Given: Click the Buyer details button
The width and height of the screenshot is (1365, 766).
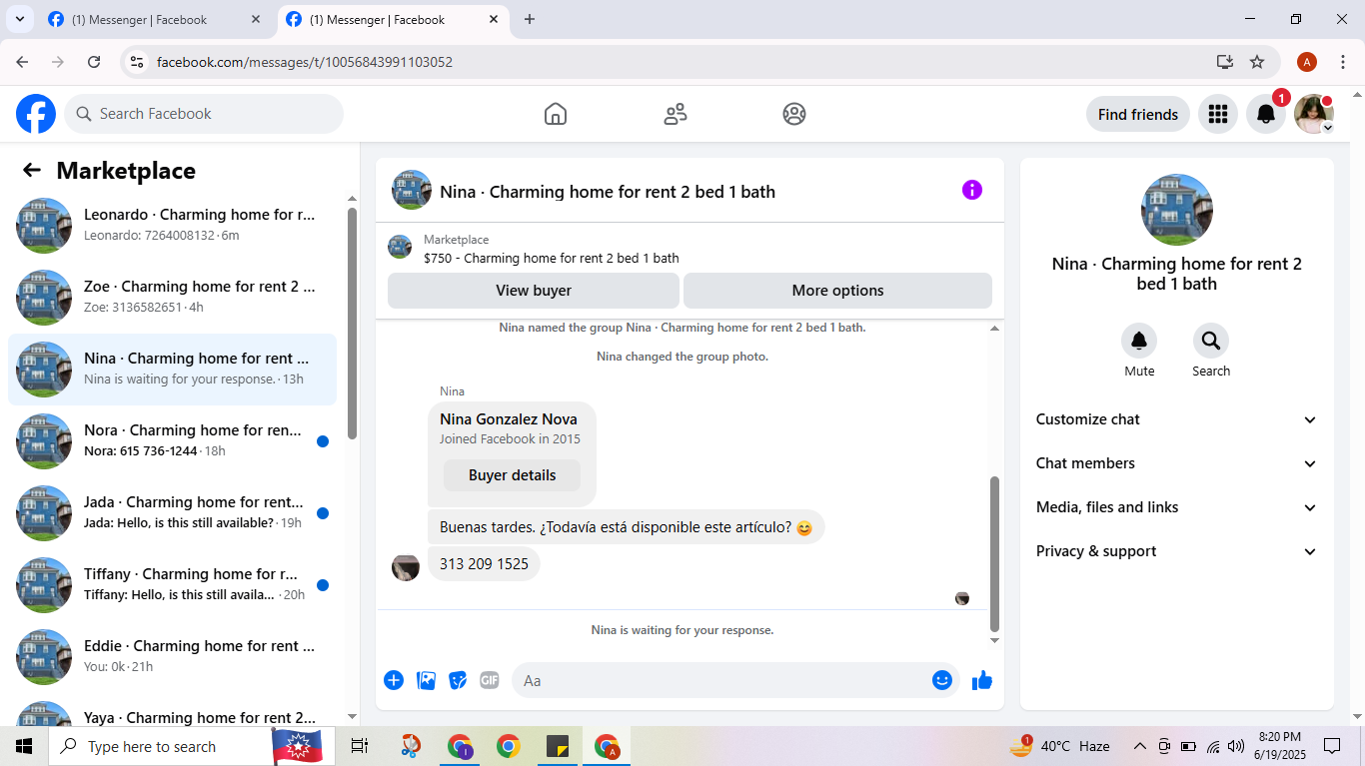Looking at the screenshot, I should pyautogui.click(x=512, y=475).
